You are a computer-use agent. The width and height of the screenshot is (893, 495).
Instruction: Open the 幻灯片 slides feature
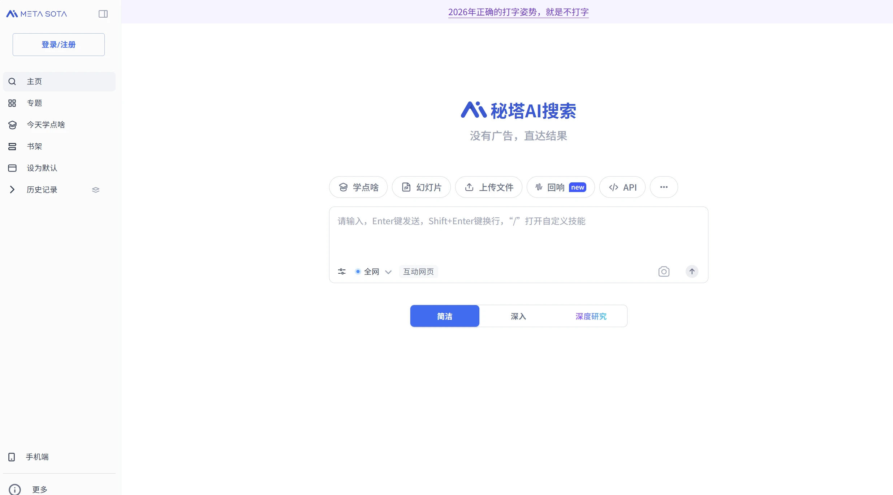point(421,187)
